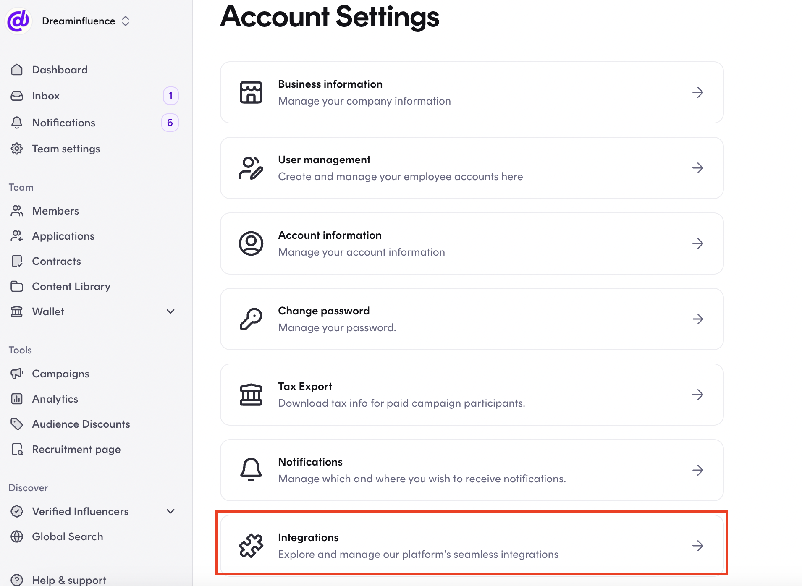Click the Dreaminfluence logo icon
Screen dimensions: 802x586
[18, 21]
